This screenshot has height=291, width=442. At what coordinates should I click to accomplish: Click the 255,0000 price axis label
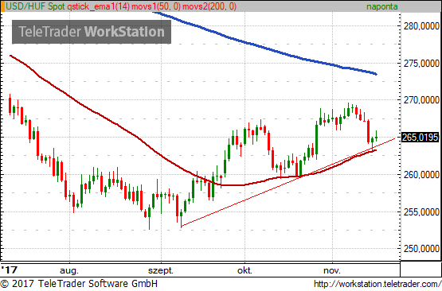[x=421, y=211]
